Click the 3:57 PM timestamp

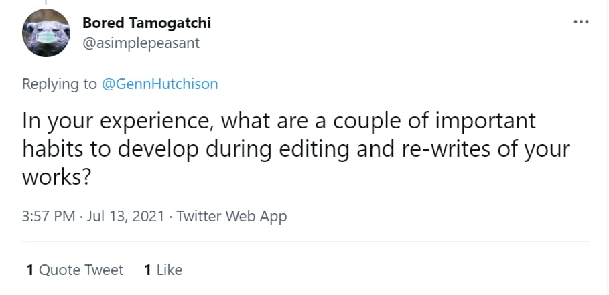48,216
